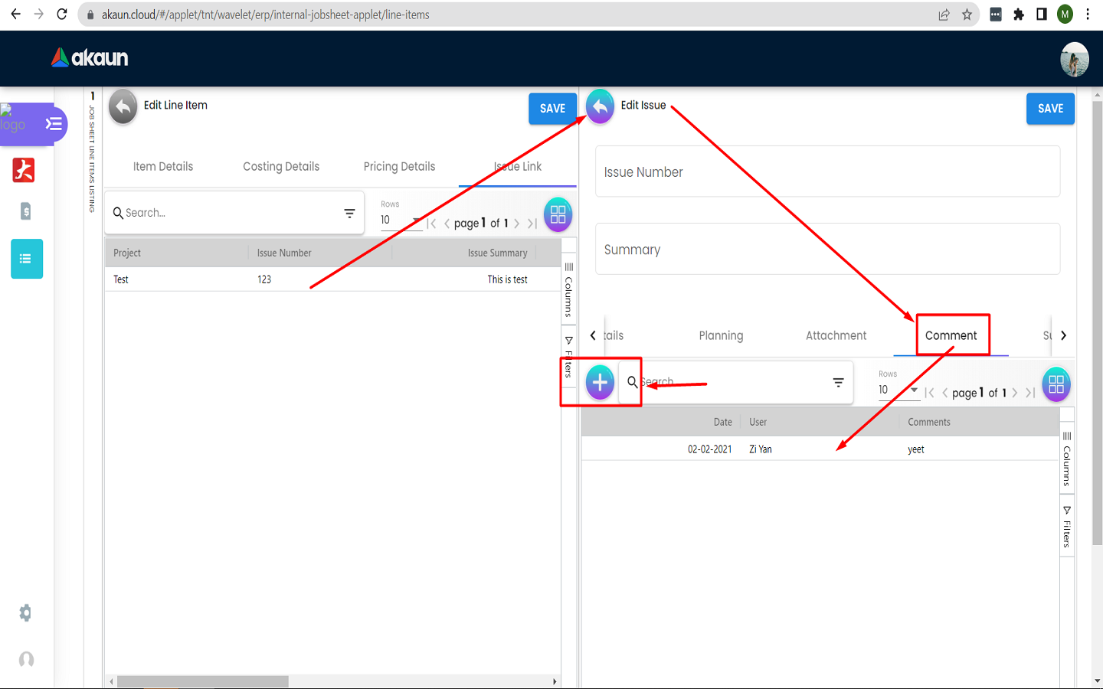
Task: Open Chrome side panel icon
Action: click(1042, 15)
